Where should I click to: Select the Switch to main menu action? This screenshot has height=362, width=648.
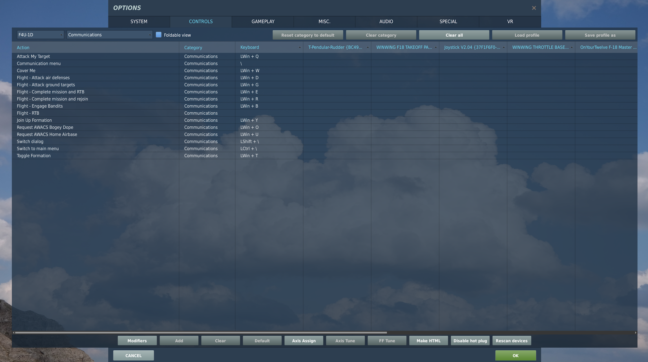coord(324,148)
